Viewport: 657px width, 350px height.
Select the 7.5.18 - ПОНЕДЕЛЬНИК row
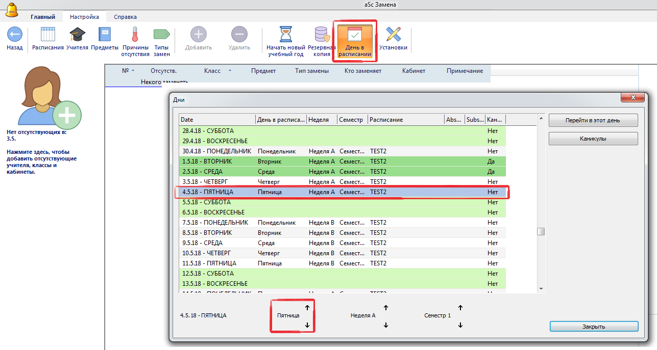pos(215,223)
